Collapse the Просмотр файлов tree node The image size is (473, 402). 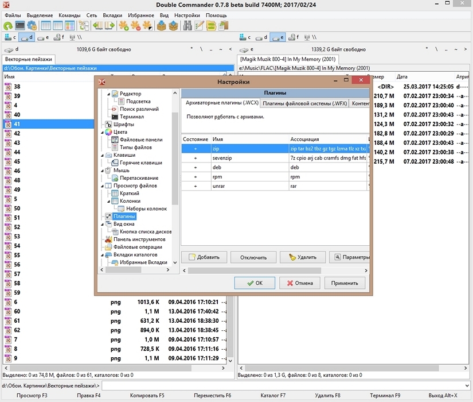coord(101,186)
